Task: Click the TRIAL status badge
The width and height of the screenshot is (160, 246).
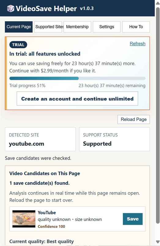Action: (18, 45)
